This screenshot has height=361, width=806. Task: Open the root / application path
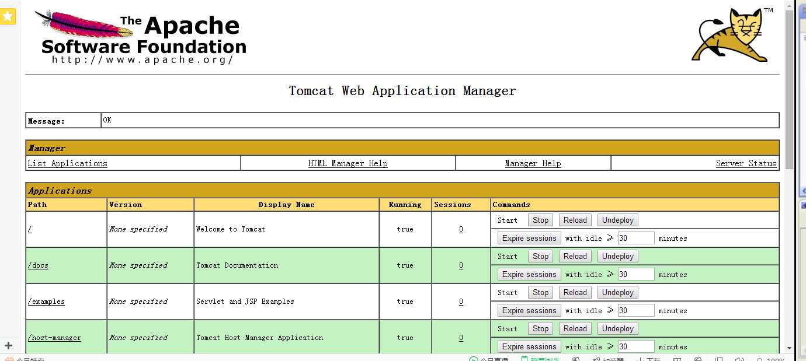30,229
